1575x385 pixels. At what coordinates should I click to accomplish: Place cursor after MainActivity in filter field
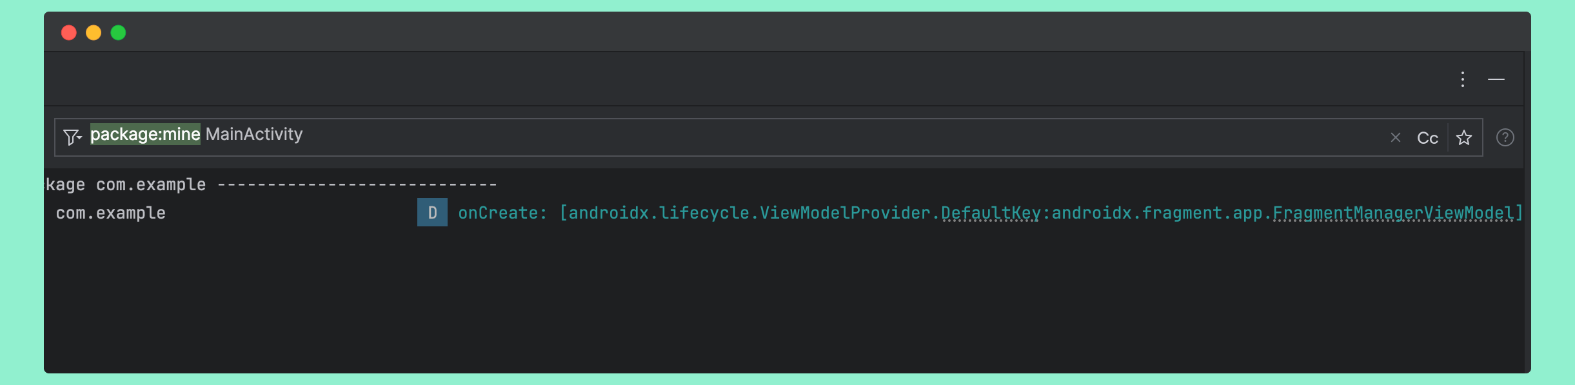pos(304,134)
